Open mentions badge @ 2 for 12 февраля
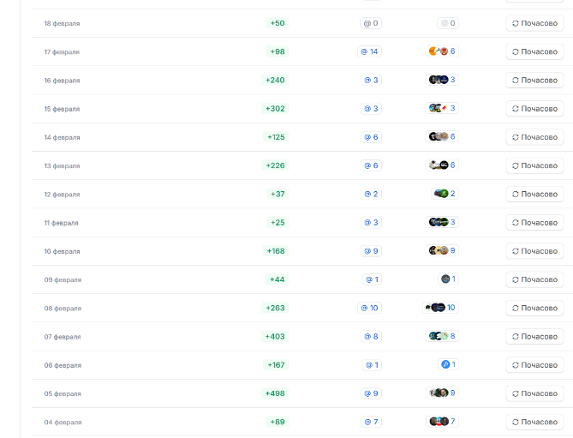573x438 pixels. click(371, 195)
